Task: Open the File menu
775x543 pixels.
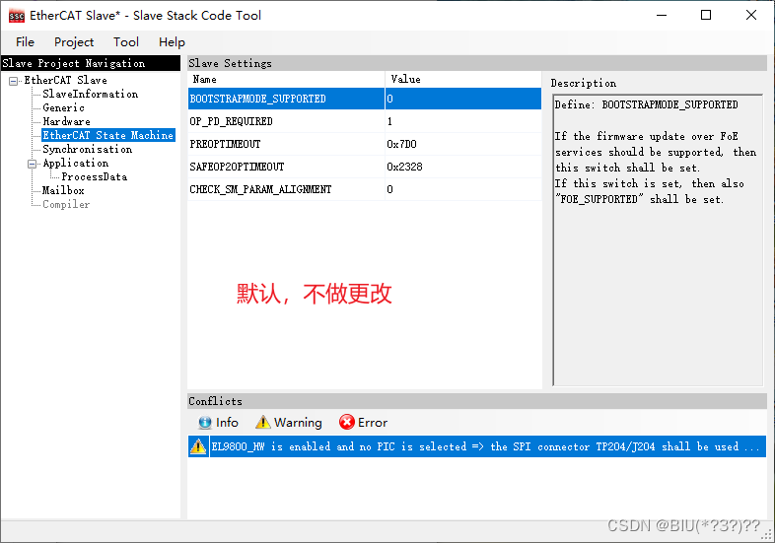Action: tap(26, 42)
